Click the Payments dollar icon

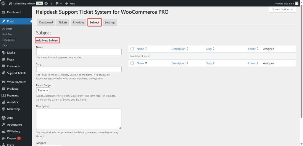pyautogui.click(x=4, y=96)
